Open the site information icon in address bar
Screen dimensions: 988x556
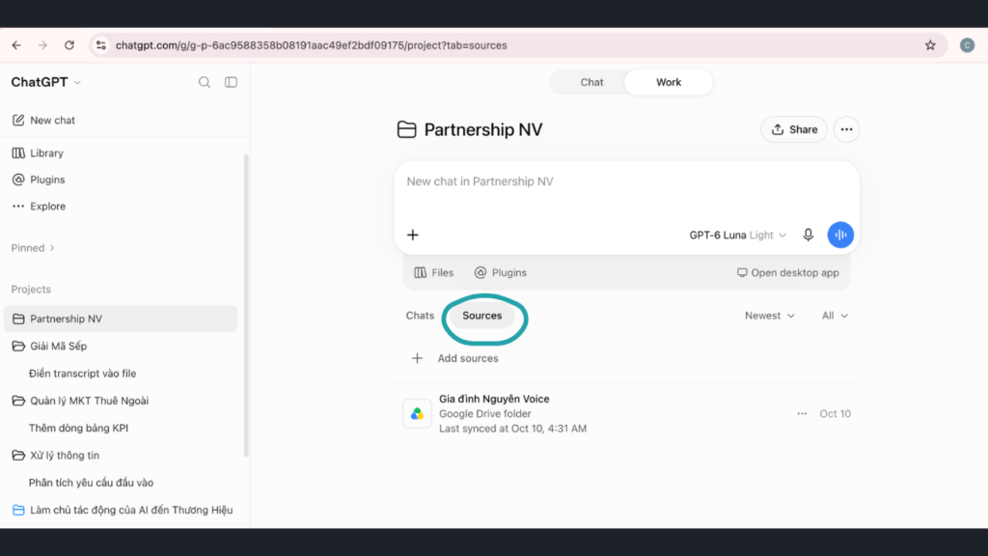100,45
